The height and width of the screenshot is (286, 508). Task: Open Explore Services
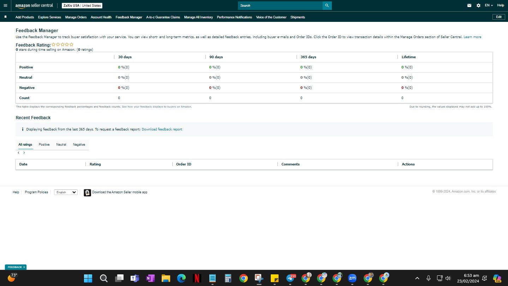click(x=49, y=17)
